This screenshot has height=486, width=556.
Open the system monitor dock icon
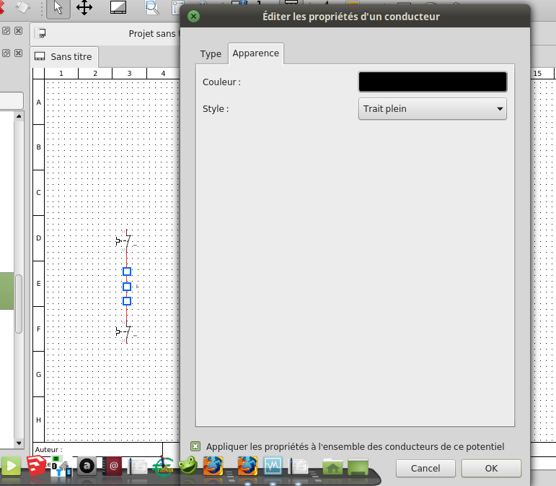(x=273, y=467)
